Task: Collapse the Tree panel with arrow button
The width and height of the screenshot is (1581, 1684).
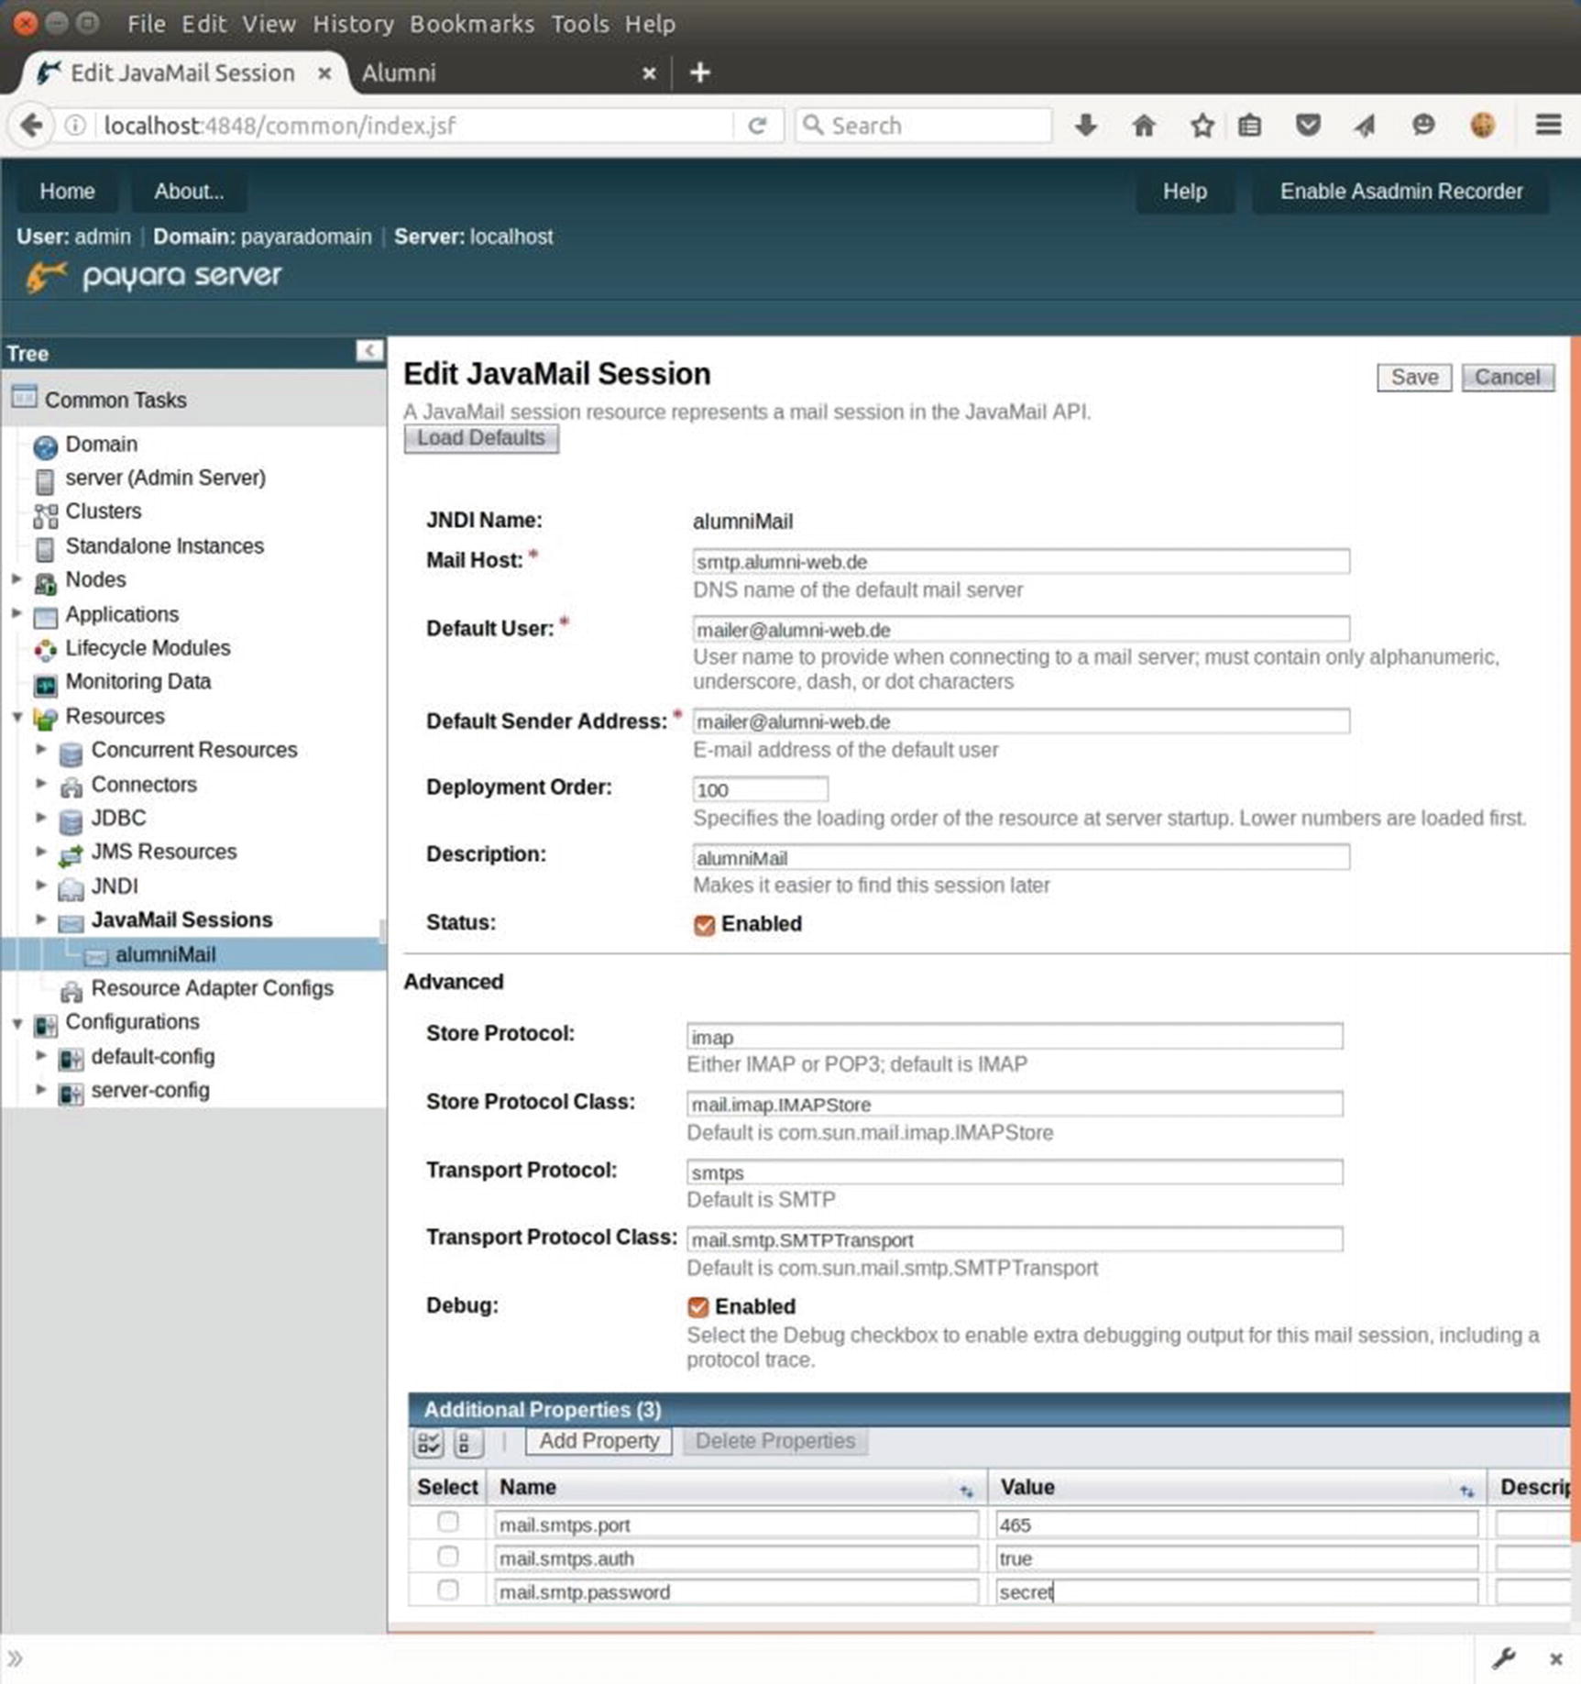Action: coord(368,351)
